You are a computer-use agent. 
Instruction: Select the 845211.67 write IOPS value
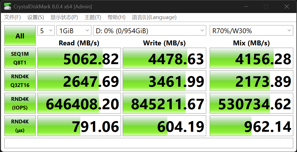(164, 103)
